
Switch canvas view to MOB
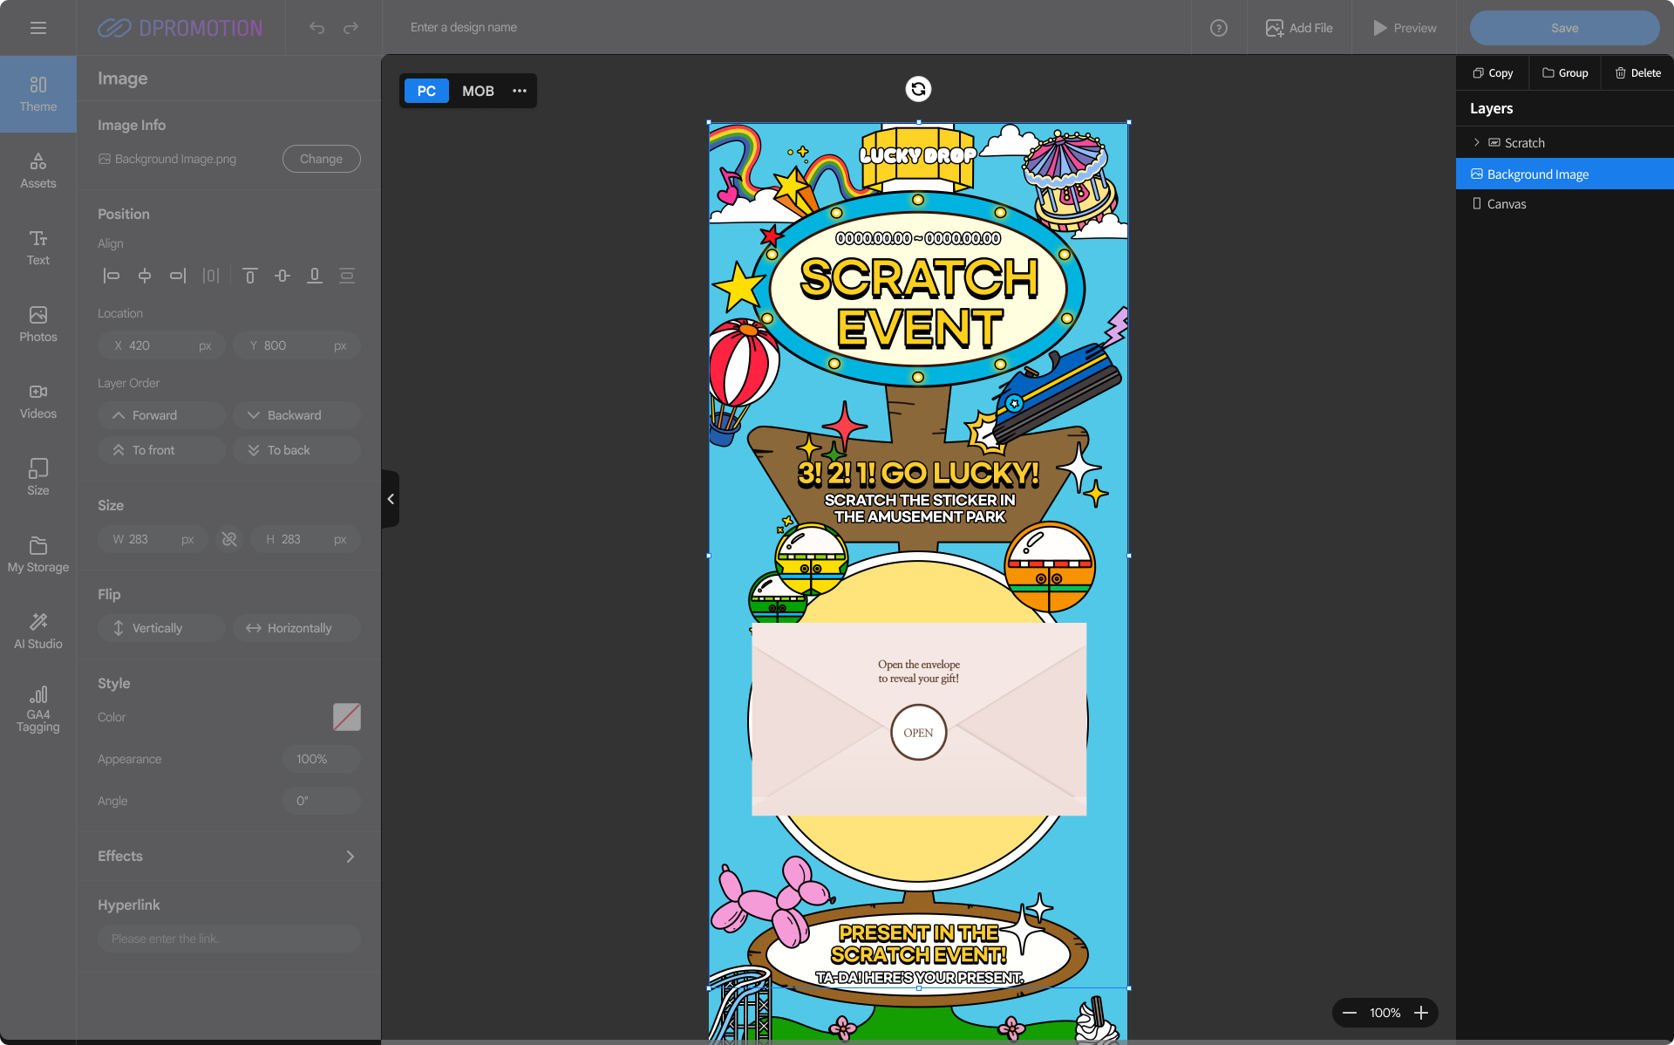click(x=478, y=91)
